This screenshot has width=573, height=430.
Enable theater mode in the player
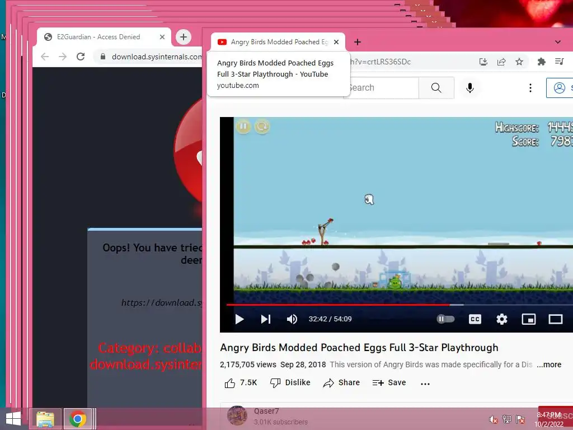[556, 319]
